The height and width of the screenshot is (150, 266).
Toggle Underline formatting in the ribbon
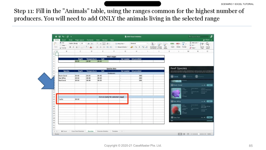click(76, 47)
